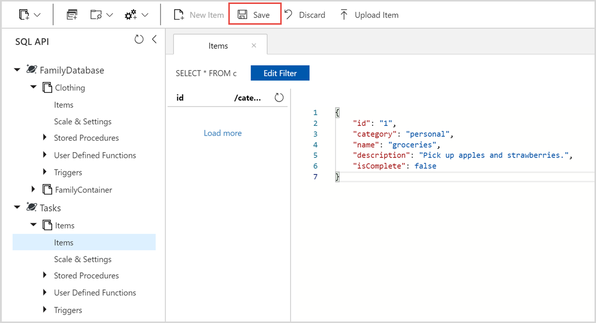
Task: Click the settings gears icon in toolbar
Action: coord(131,15)
